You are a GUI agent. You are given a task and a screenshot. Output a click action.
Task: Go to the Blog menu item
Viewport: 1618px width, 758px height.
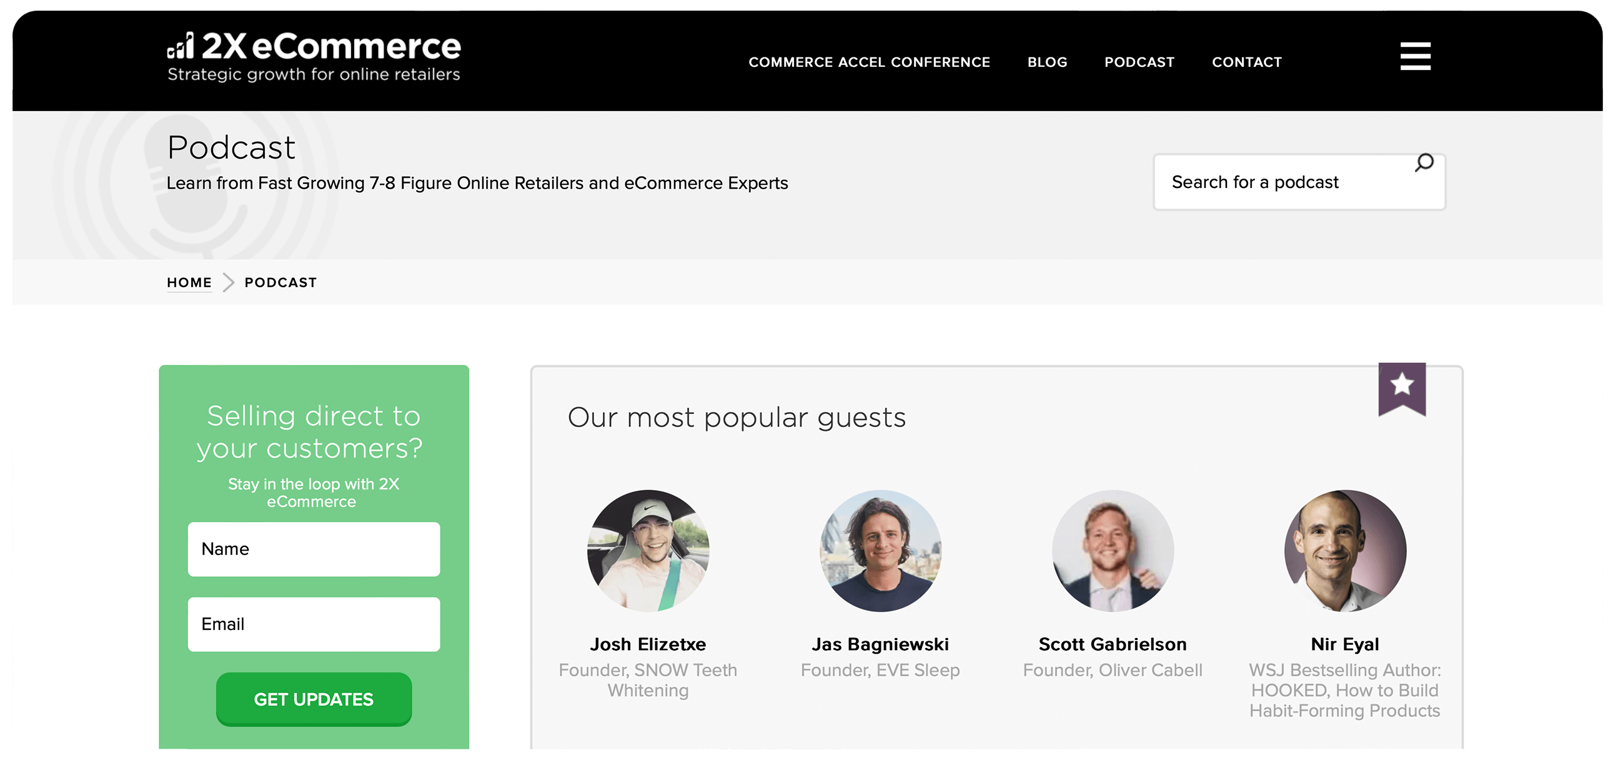tap(1047, 62)
